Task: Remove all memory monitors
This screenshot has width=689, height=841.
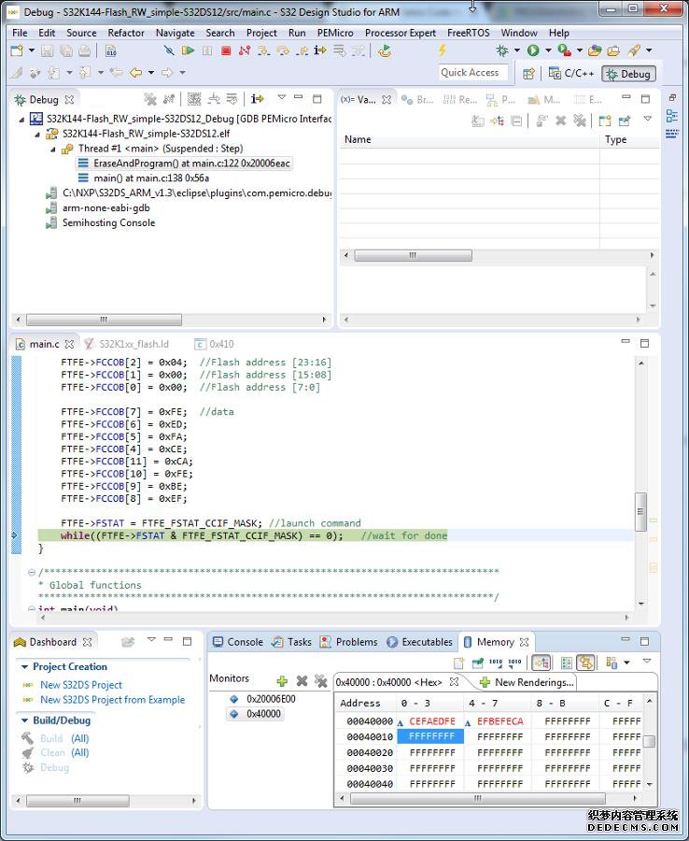Action: [321, 681]
